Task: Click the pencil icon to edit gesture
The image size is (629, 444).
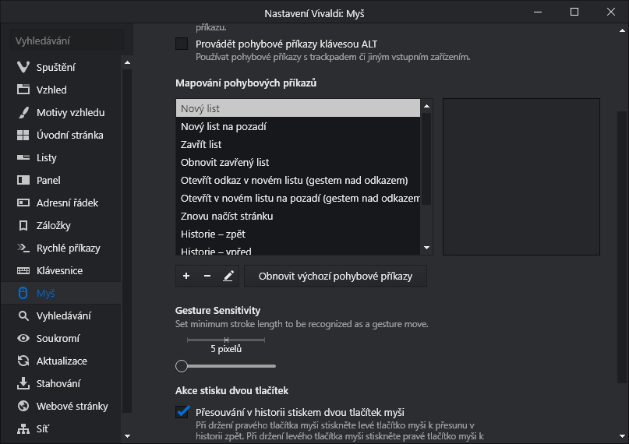Action: point(228,276)
